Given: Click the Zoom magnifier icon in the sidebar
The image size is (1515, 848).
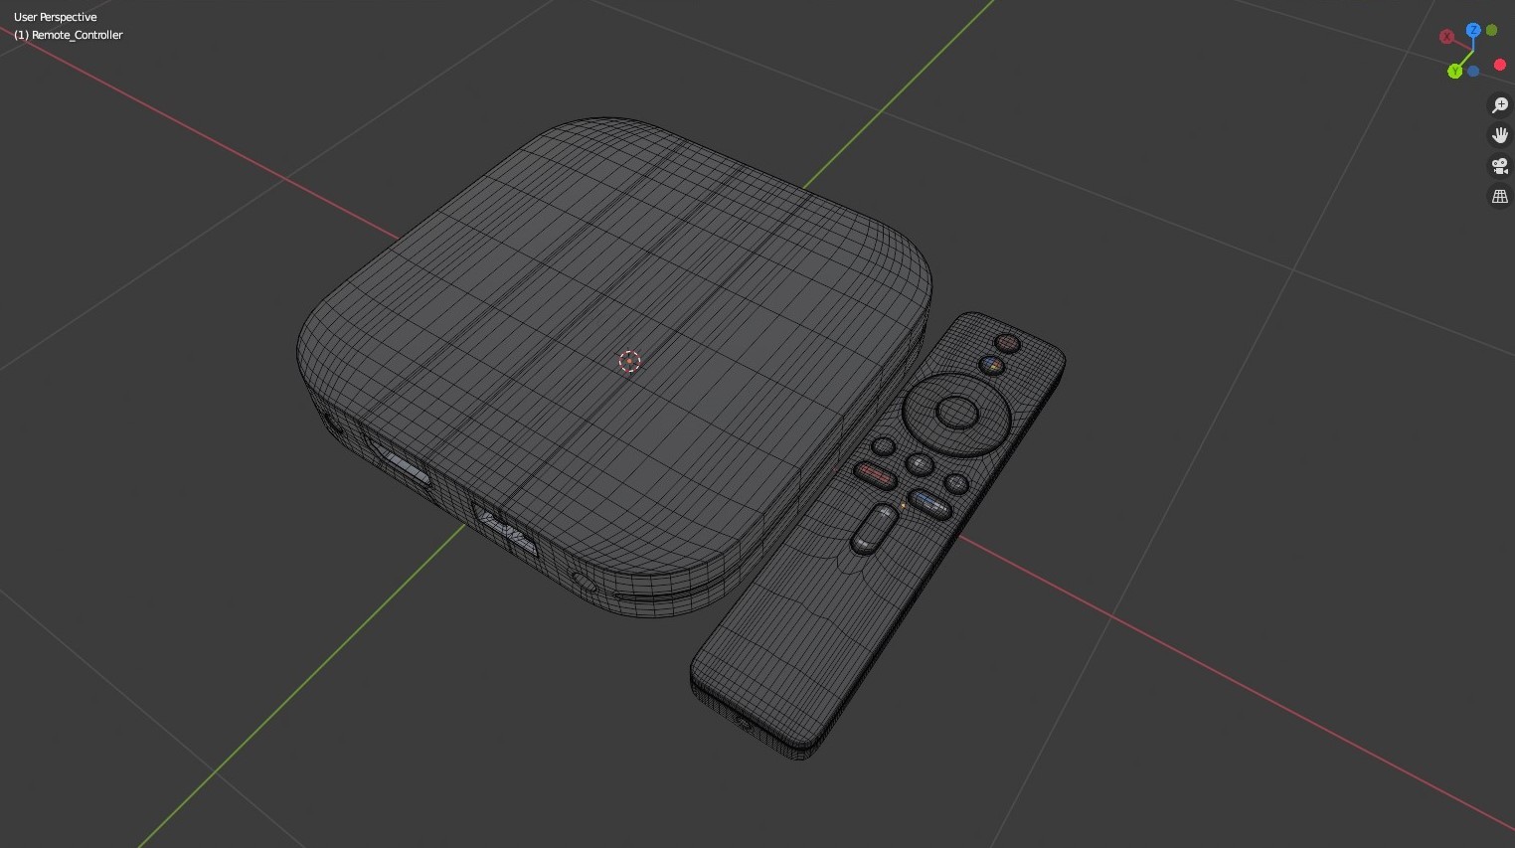Looking at the screenshot, I should (1500, 105).
